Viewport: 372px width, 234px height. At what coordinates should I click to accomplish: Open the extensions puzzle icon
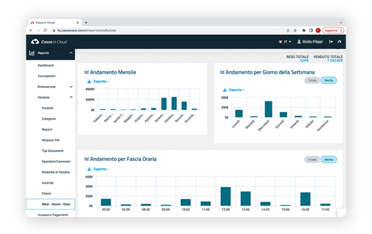[x=304, y=30]
